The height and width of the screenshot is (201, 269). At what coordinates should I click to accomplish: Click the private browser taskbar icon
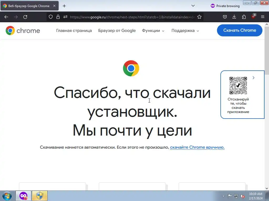coord(23,196)
